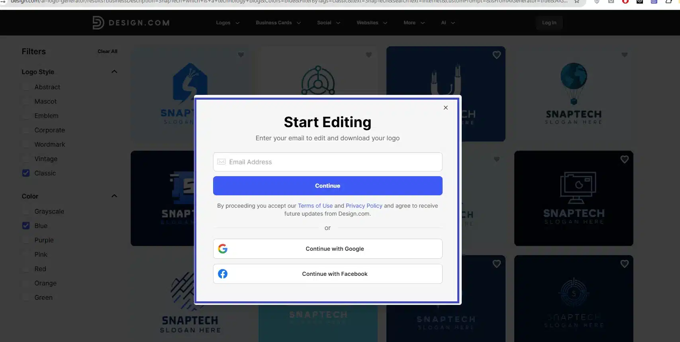Open the Privacy Policy link

click(364, 206)
